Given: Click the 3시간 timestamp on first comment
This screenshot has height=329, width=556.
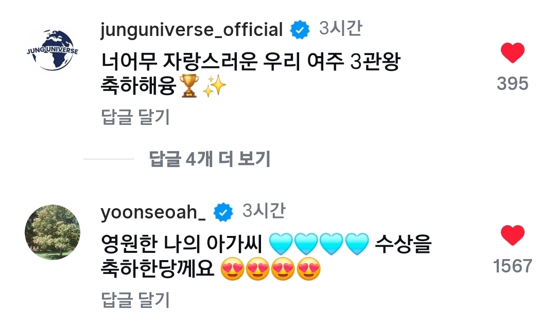Looking at the screenshot, I should tap(340, 28).
